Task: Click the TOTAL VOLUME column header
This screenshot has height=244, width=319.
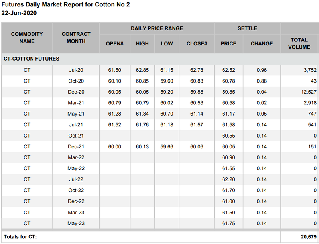Action: pyautogui.click(x=299, y=43)
